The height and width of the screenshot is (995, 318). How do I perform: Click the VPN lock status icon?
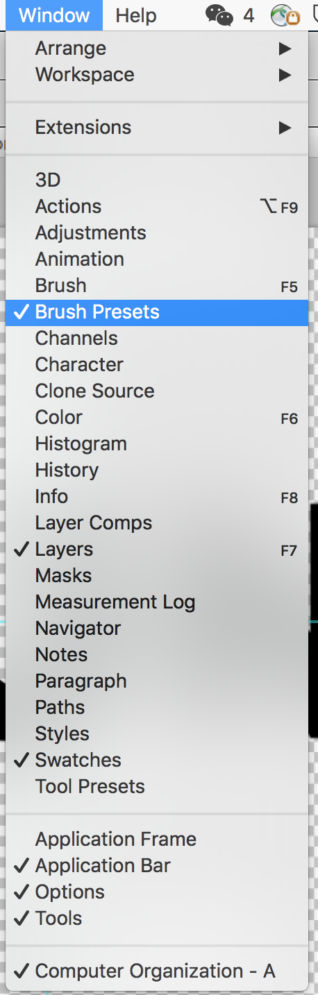(285, 15)
